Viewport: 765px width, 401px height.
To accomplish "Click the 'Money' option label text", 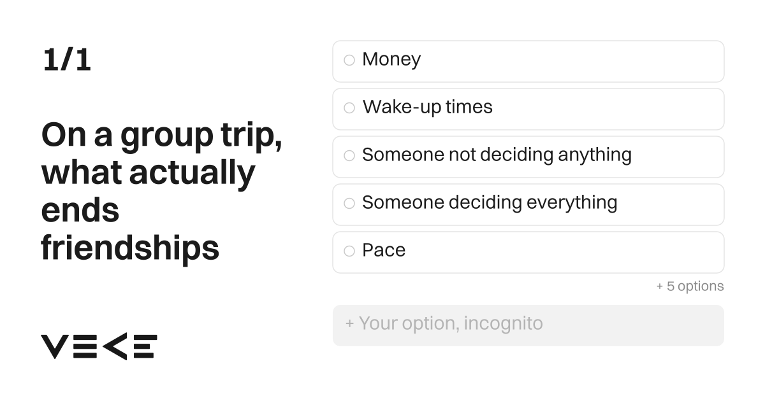I will coord(391,60).
